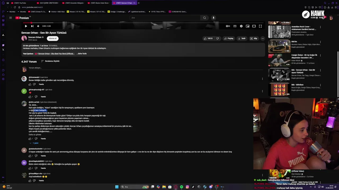Open options for the Anatolian Rock Cover video

point(320,27)
